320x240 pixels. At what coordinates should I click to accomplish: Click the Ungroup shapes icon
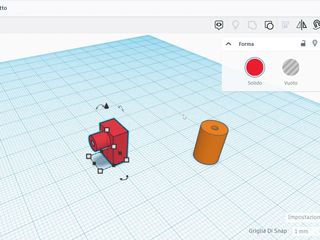click(x=269, y=25)
